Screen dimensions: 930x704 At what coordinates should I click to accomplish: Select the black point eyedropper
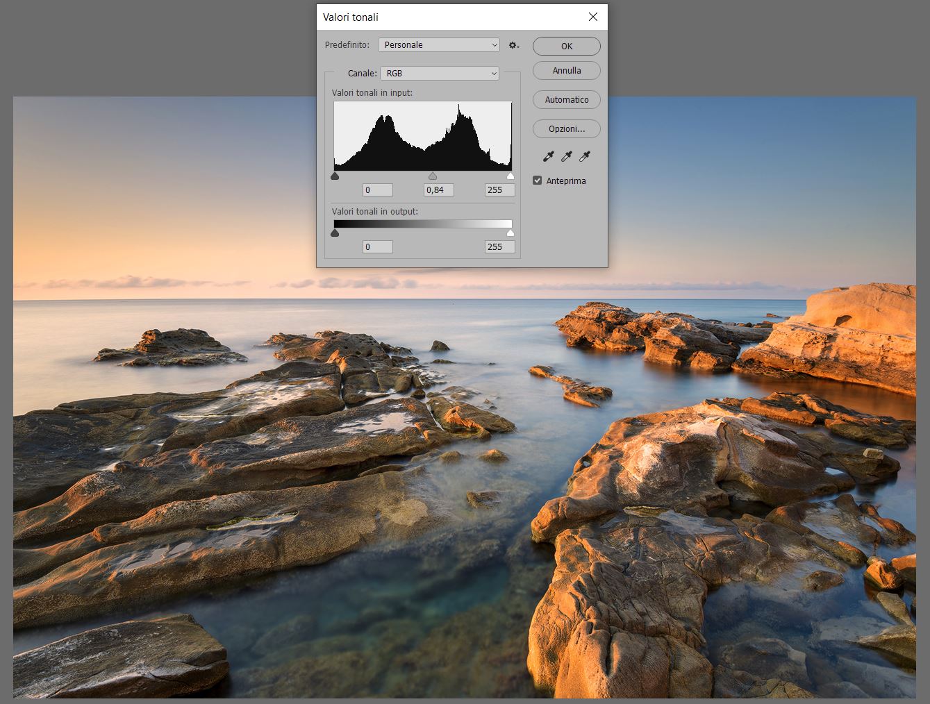pyautogui.click(x=549, y=157)
